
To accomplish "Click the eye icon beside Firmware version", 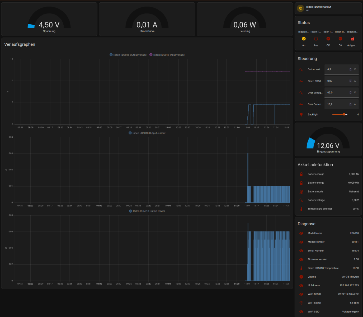I will point(301,259).
